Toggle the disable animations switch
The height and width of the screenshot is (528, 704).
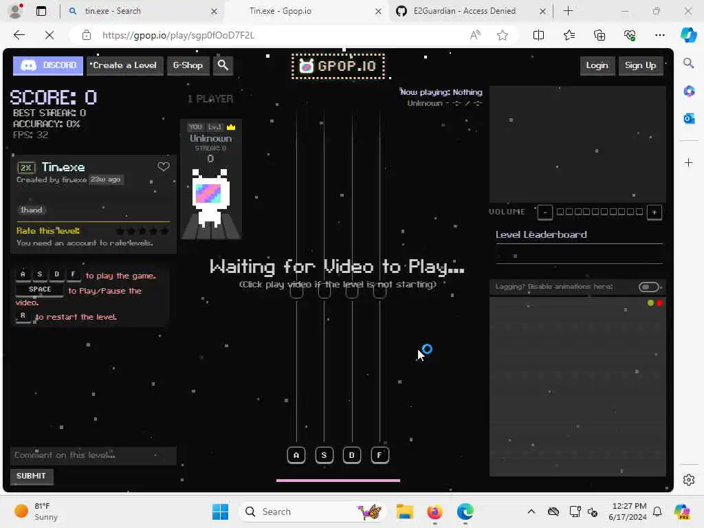coord(649,287)
